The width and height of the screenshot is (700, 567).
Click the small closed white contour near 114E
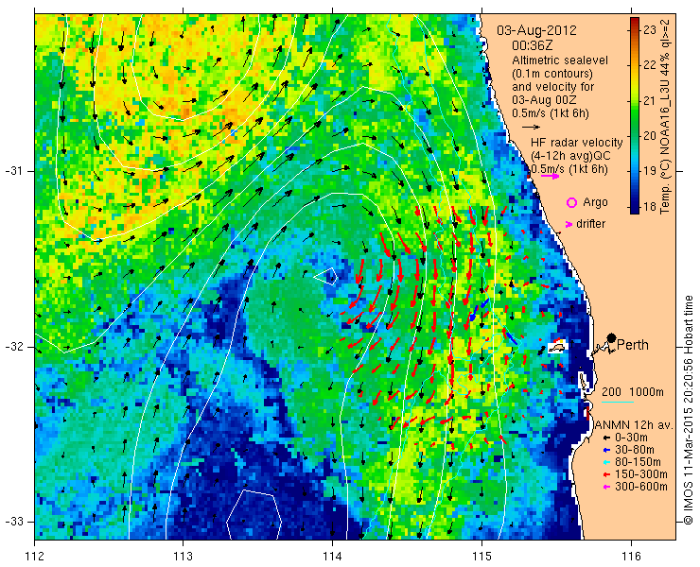tap(326, 277)
